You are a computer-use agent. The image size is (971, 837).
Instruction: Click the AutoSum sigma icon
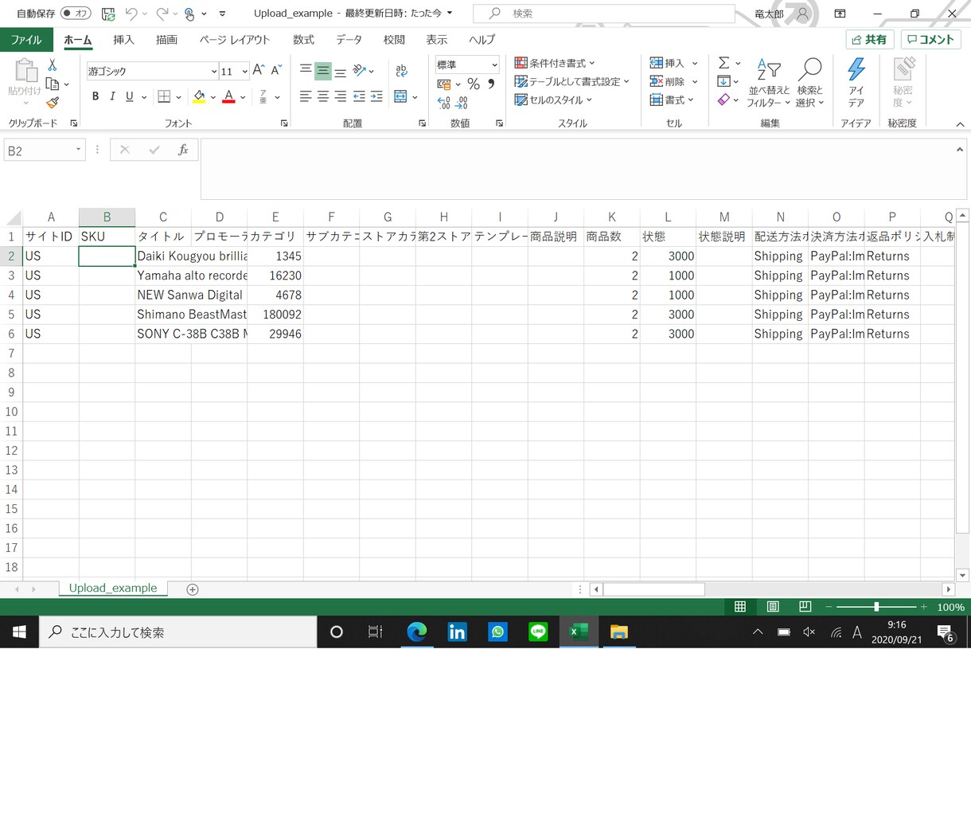(724, 63)
